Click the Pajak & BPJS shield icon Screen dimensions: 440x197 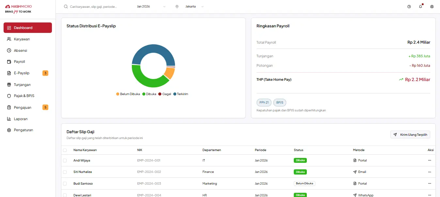coord(9,96)
